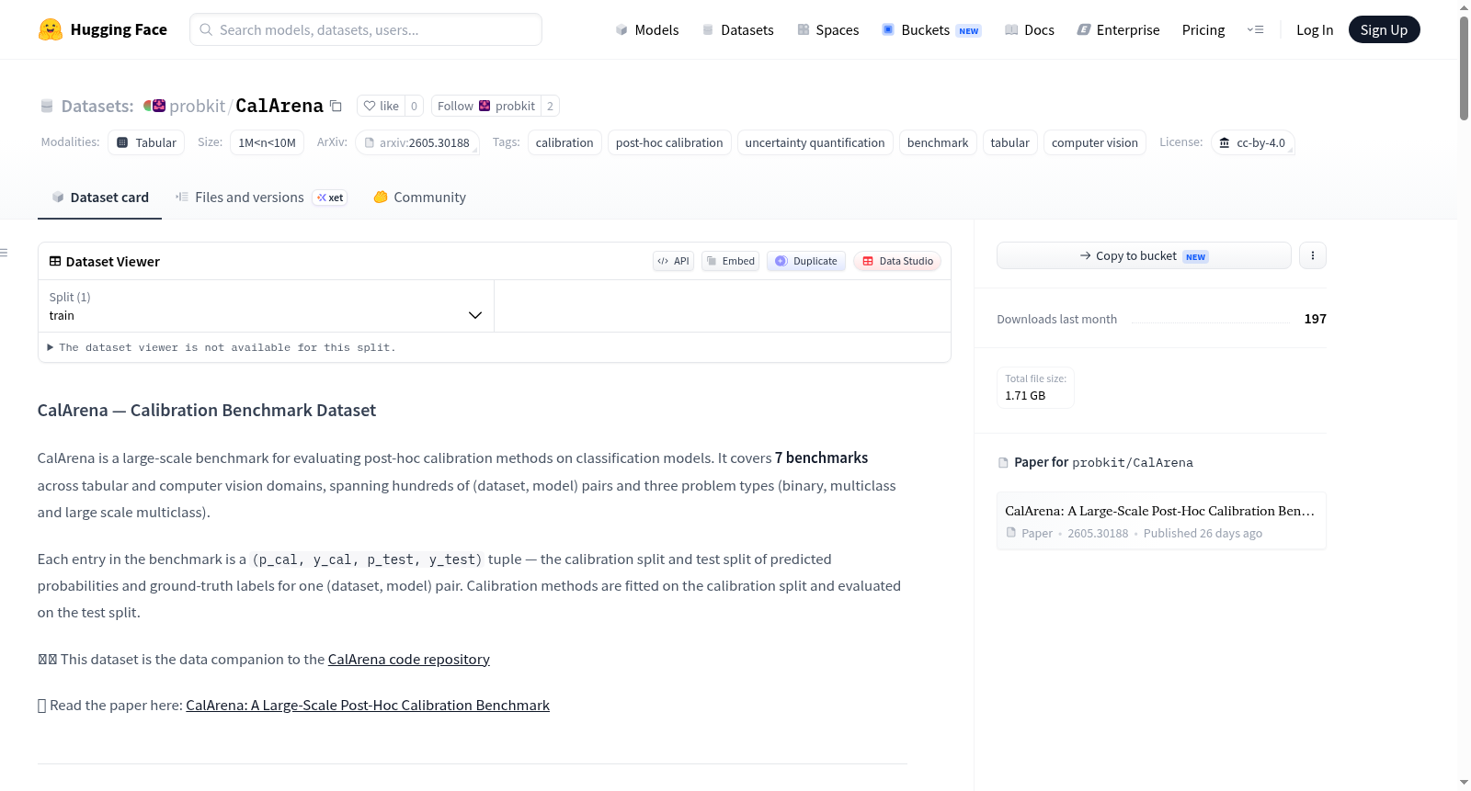The image size is (1471, 791).
Task: Click the heart like icon
Action: (x=370, y=106)
